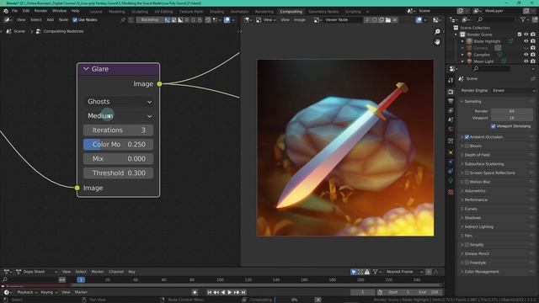Viewport: 539px width, 303px height.
Task: Adjust the Threshold slider in Glare node
Action: click(118, 173)
